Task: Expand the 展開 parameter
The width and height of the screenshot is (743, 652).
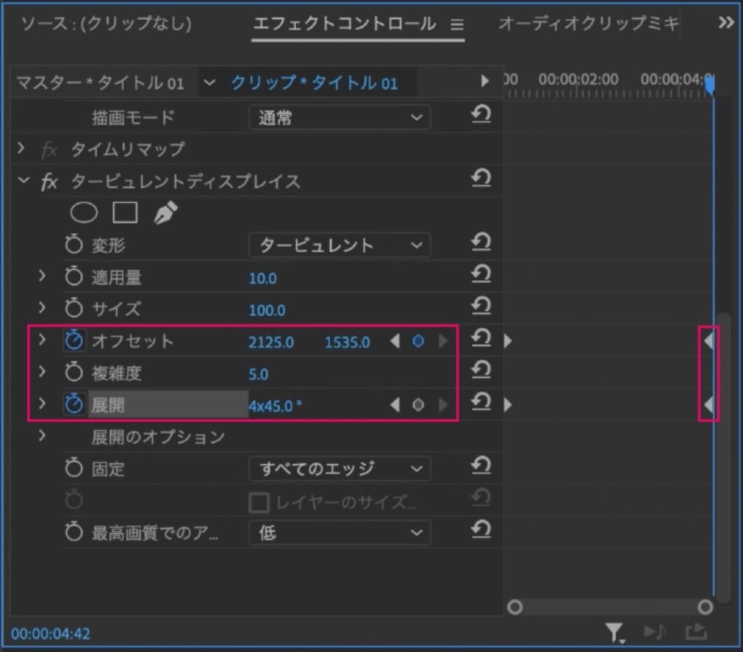Action: [42, 404]
